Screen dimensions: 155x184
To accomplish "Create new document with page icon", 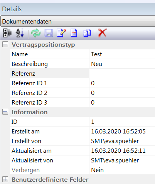I will click(x=74, y=33).
